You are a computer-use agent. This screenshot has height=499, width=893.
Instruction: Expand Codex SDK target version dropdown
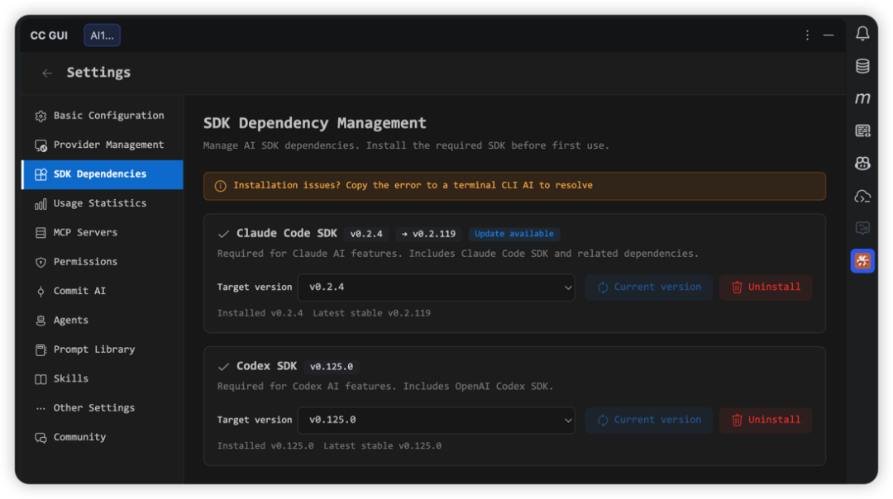436,420
